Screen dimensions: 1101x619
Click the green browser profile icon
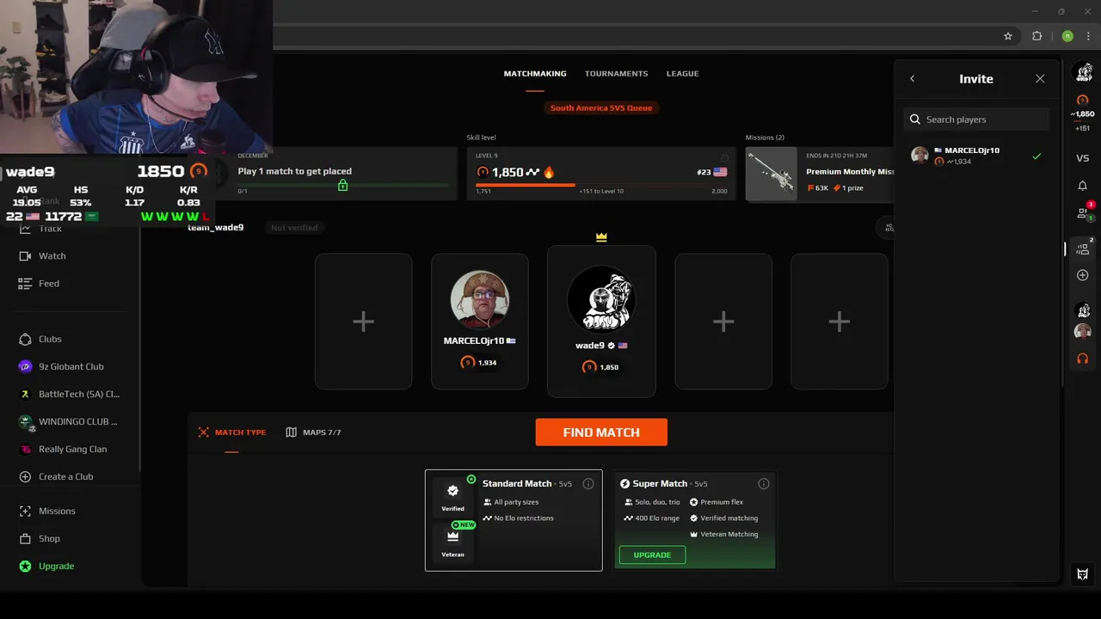tap(1067, 36)
